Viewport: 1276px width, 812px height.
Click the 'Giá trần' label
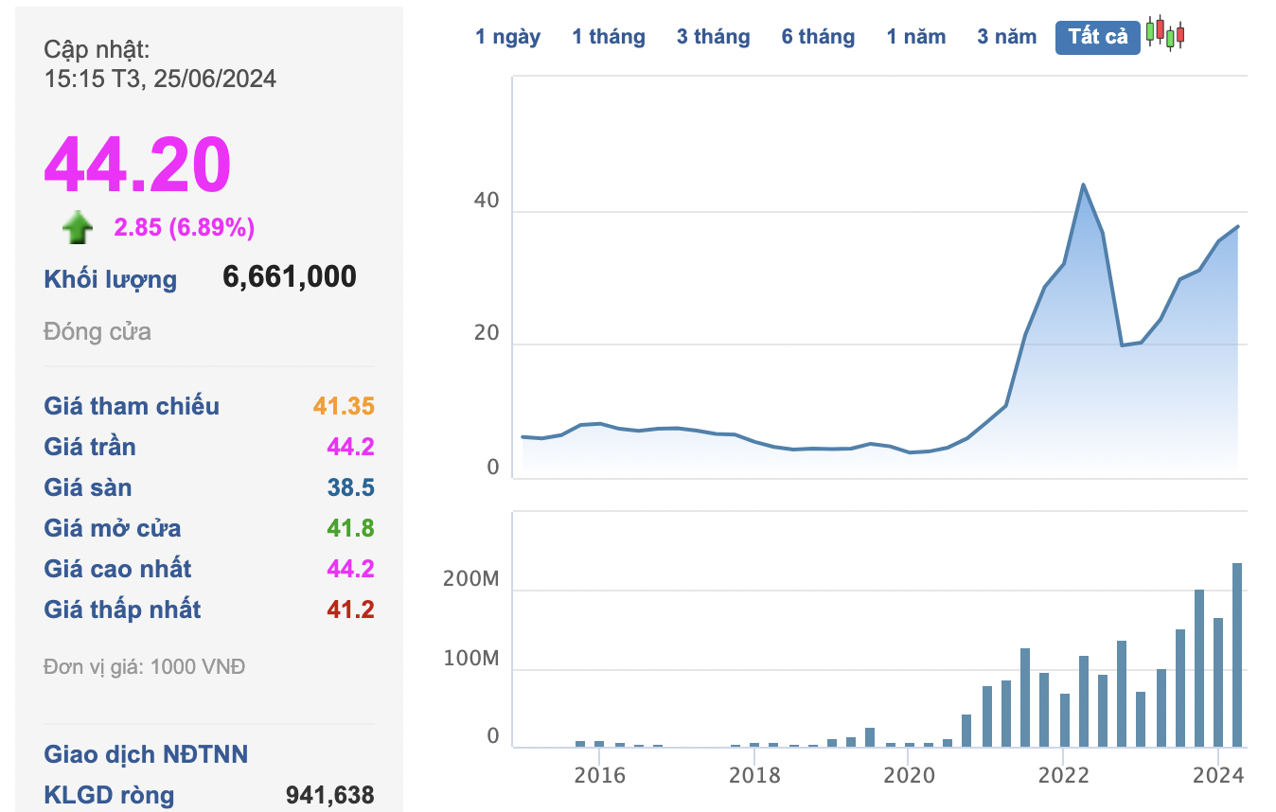coord(90,447)
